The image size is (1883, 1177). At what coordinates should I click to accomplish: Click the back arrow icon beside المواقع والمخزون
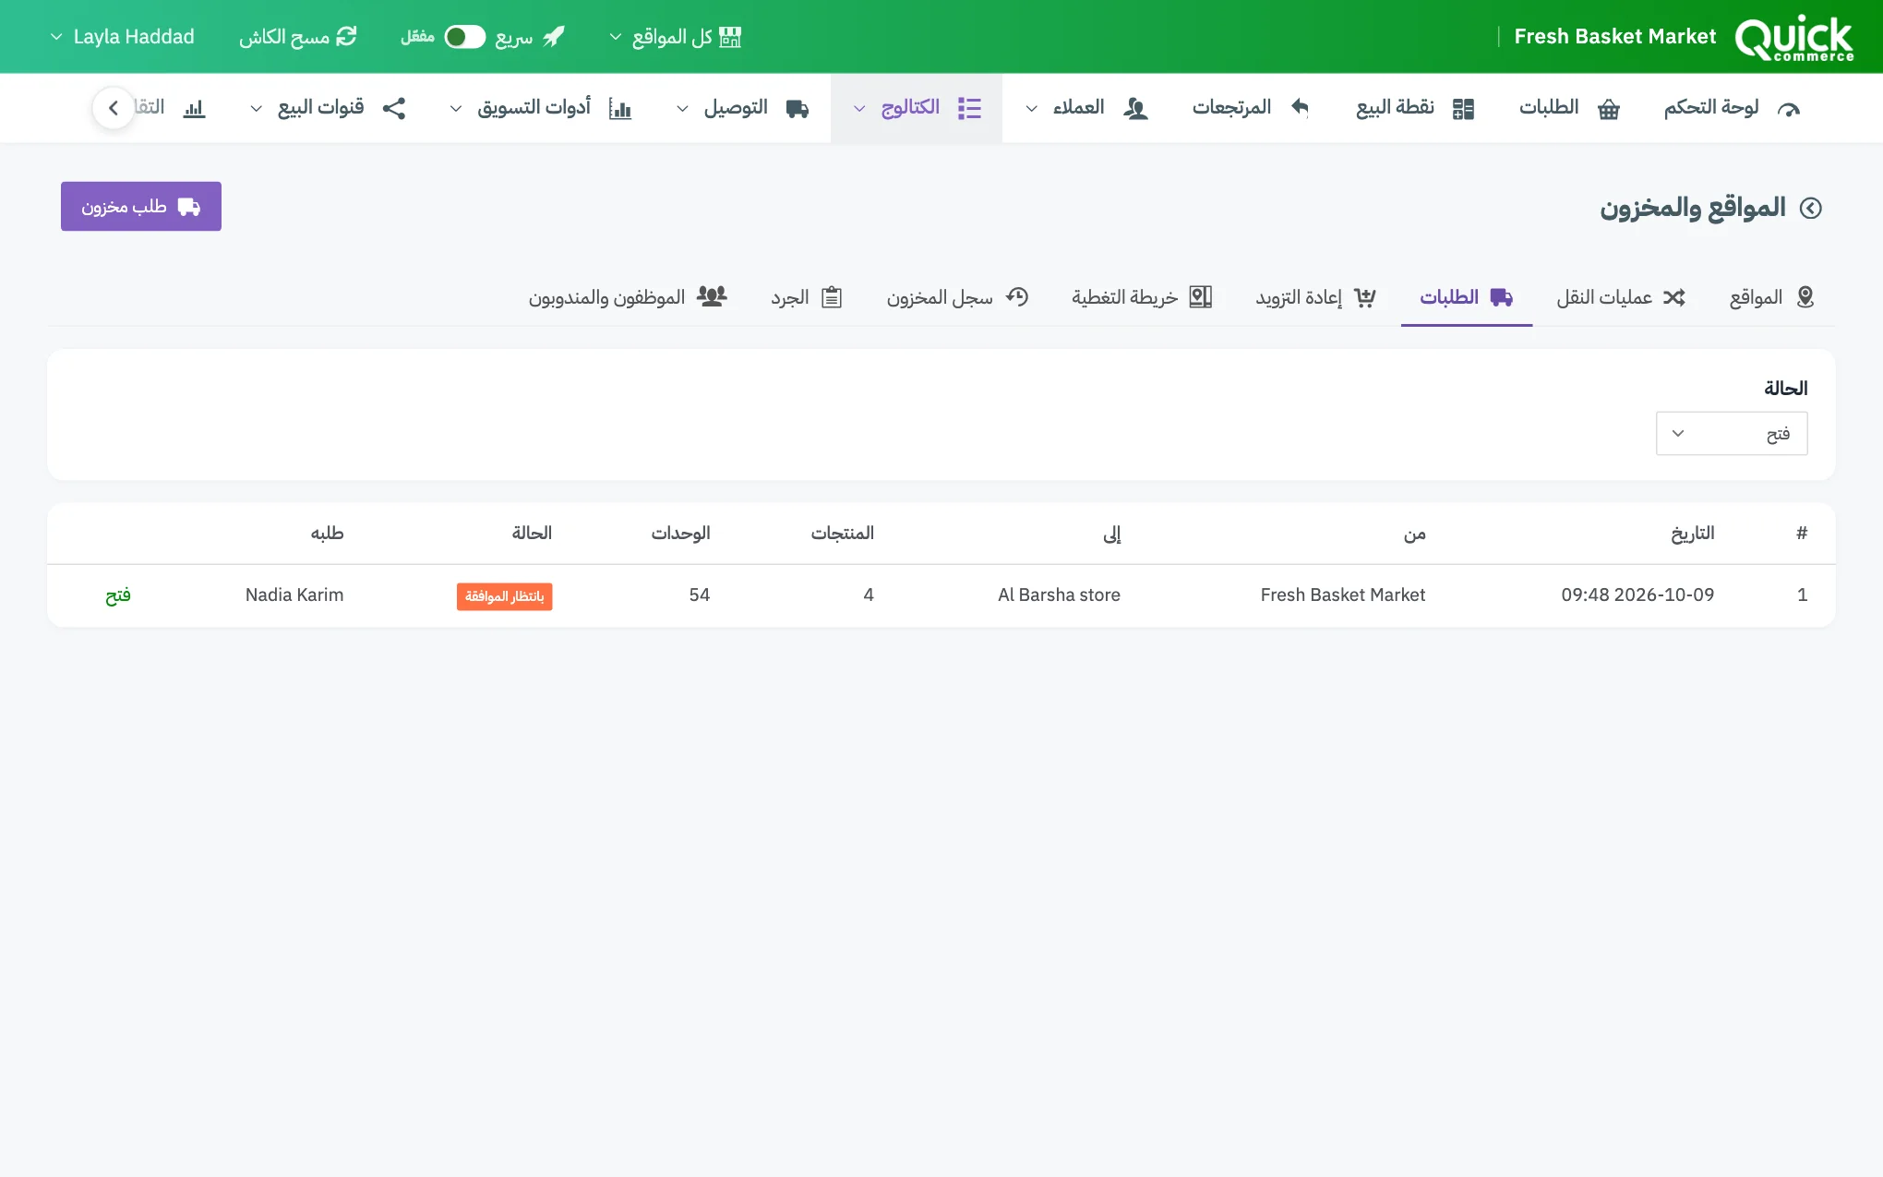1811,208
